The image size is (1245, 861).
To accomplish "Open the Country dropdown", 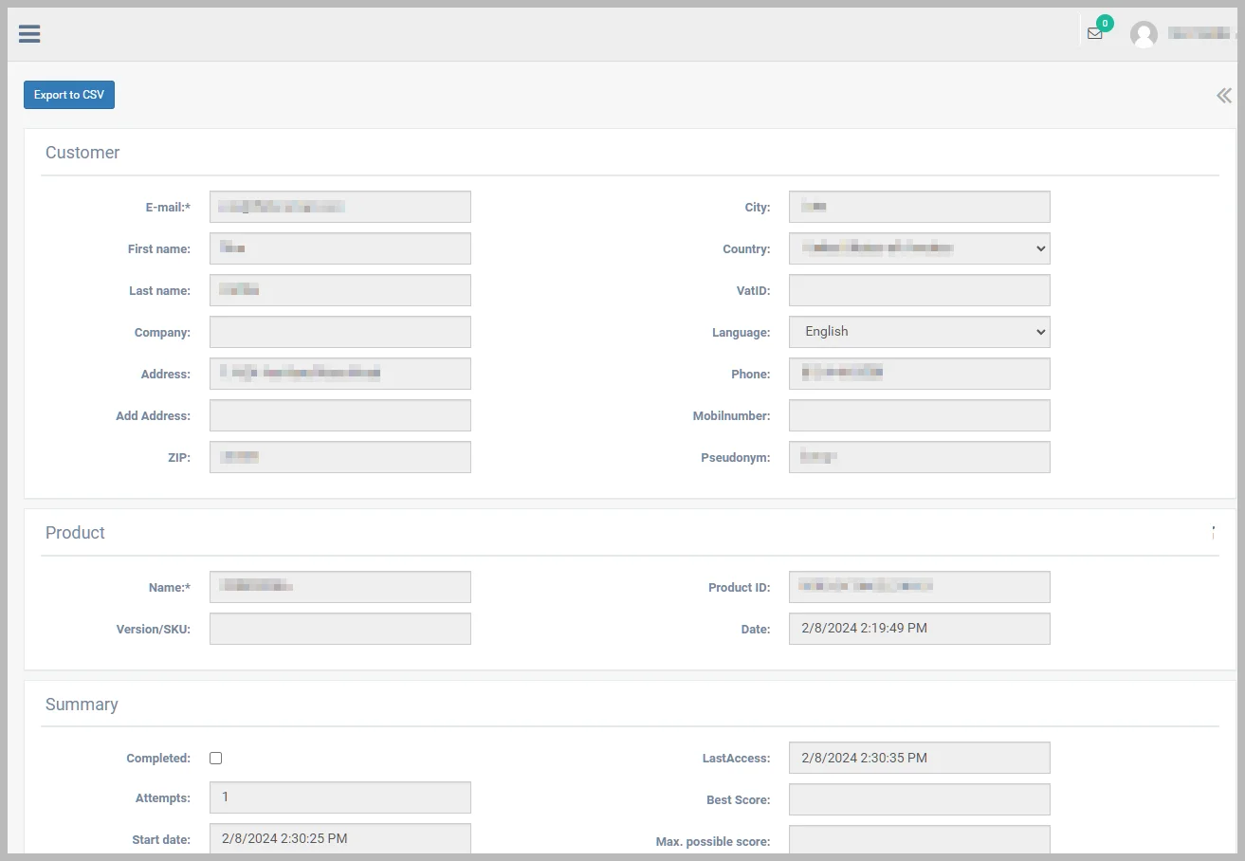I will [919, 248].
